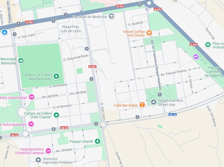Viewport: 224px width, 167px height.
Task: Select the Parque infantil tree marker
Action: 98,141
